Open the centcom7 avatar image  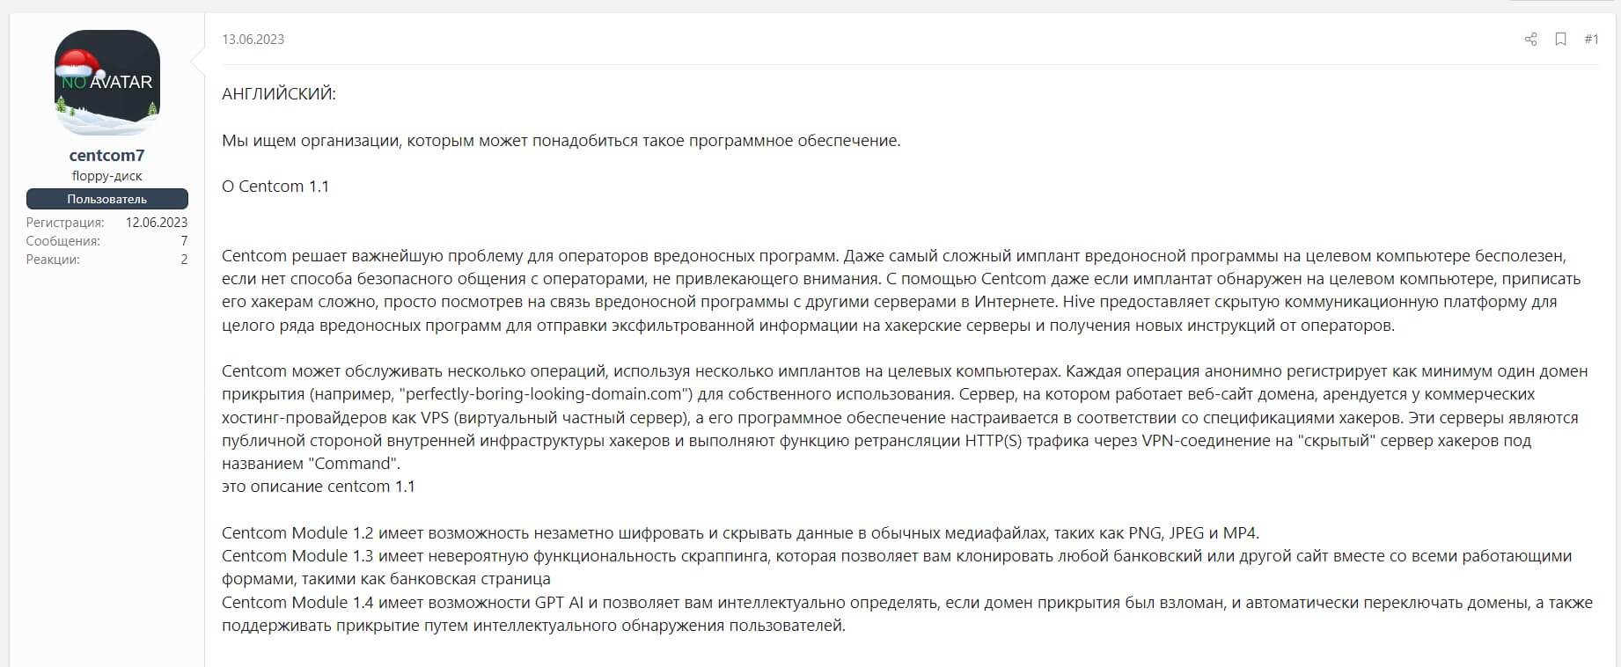(107, 83)
